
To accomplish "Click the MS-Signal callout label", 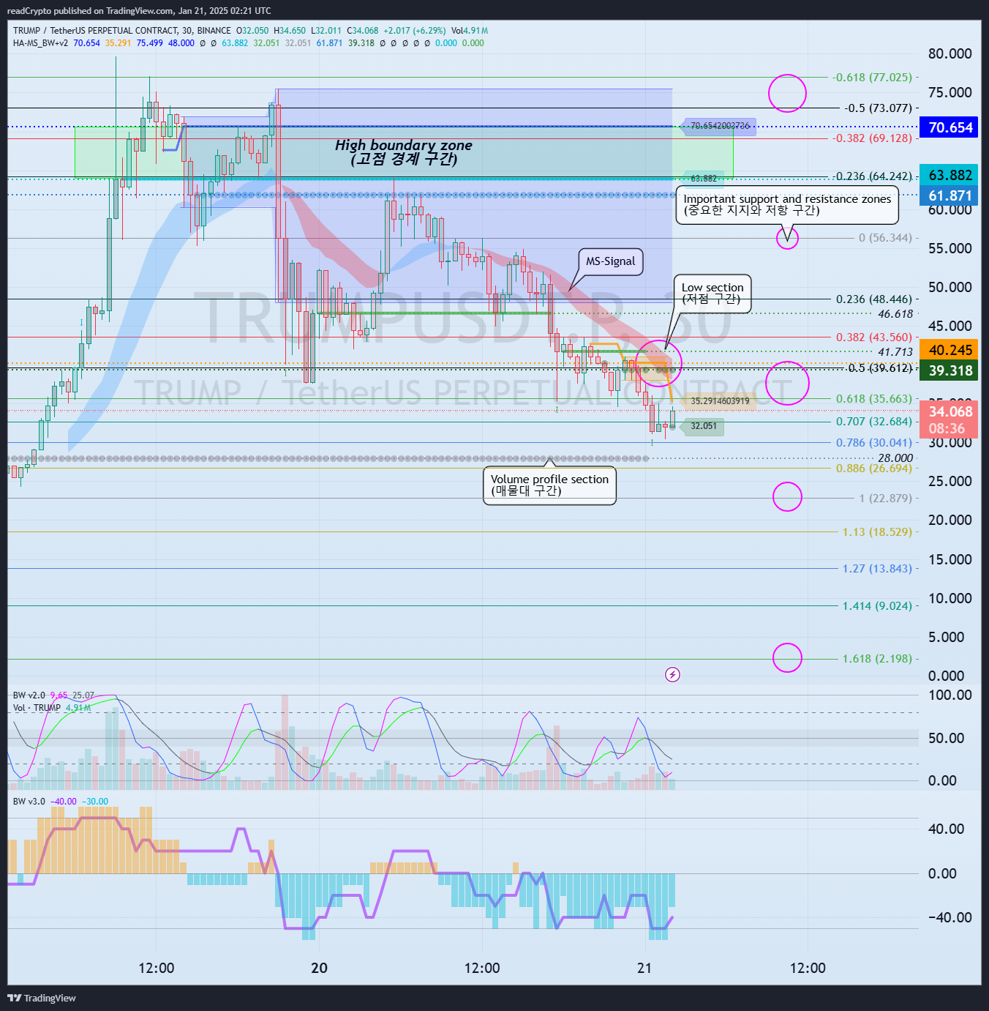I will 611,261.
